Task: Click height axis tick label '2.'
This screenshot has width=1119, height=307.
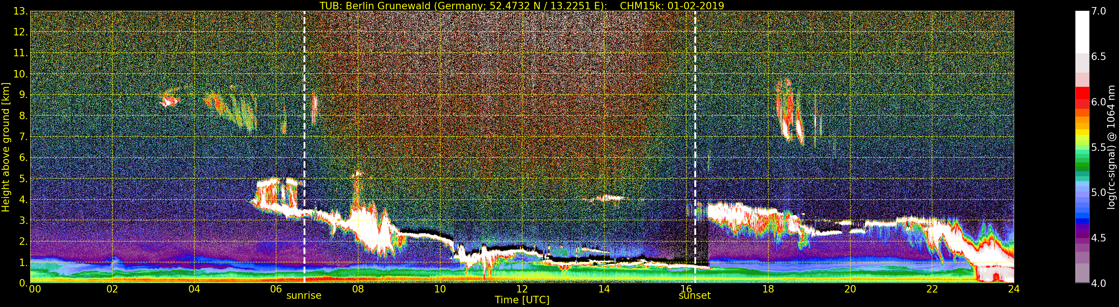Action: [24, 241]
